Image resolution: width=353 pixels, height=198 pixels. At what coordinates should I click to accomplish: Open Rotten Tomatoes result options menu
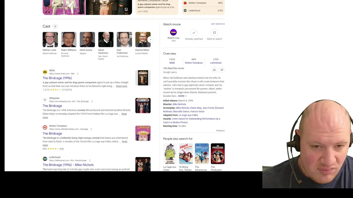coord(91,129)
